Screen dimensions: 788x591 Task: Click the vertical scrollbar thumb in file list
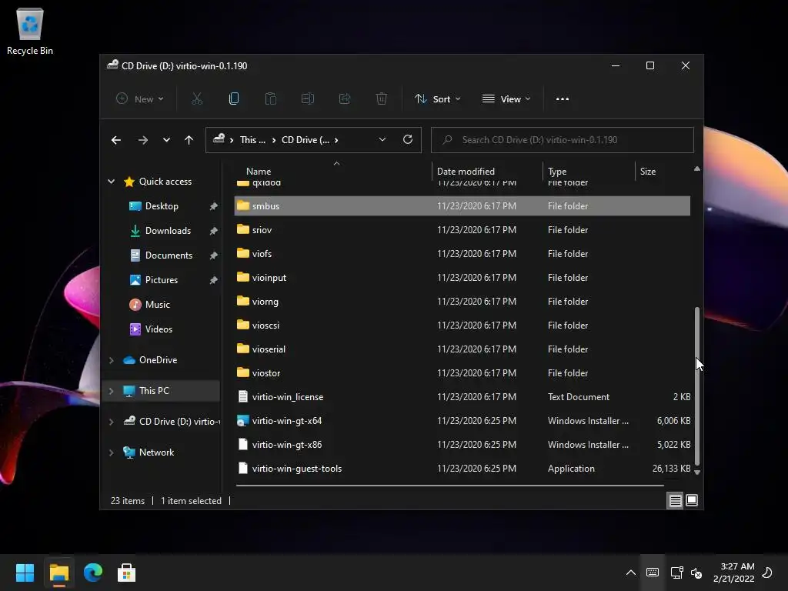coord(697,386)
